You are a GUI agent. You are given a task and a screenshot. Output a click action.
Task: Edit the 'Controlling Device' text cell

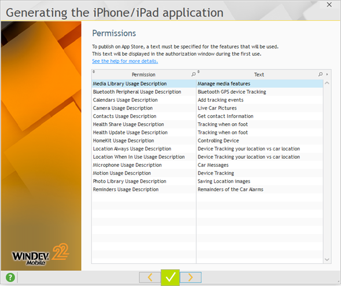[x=260, y=141]
